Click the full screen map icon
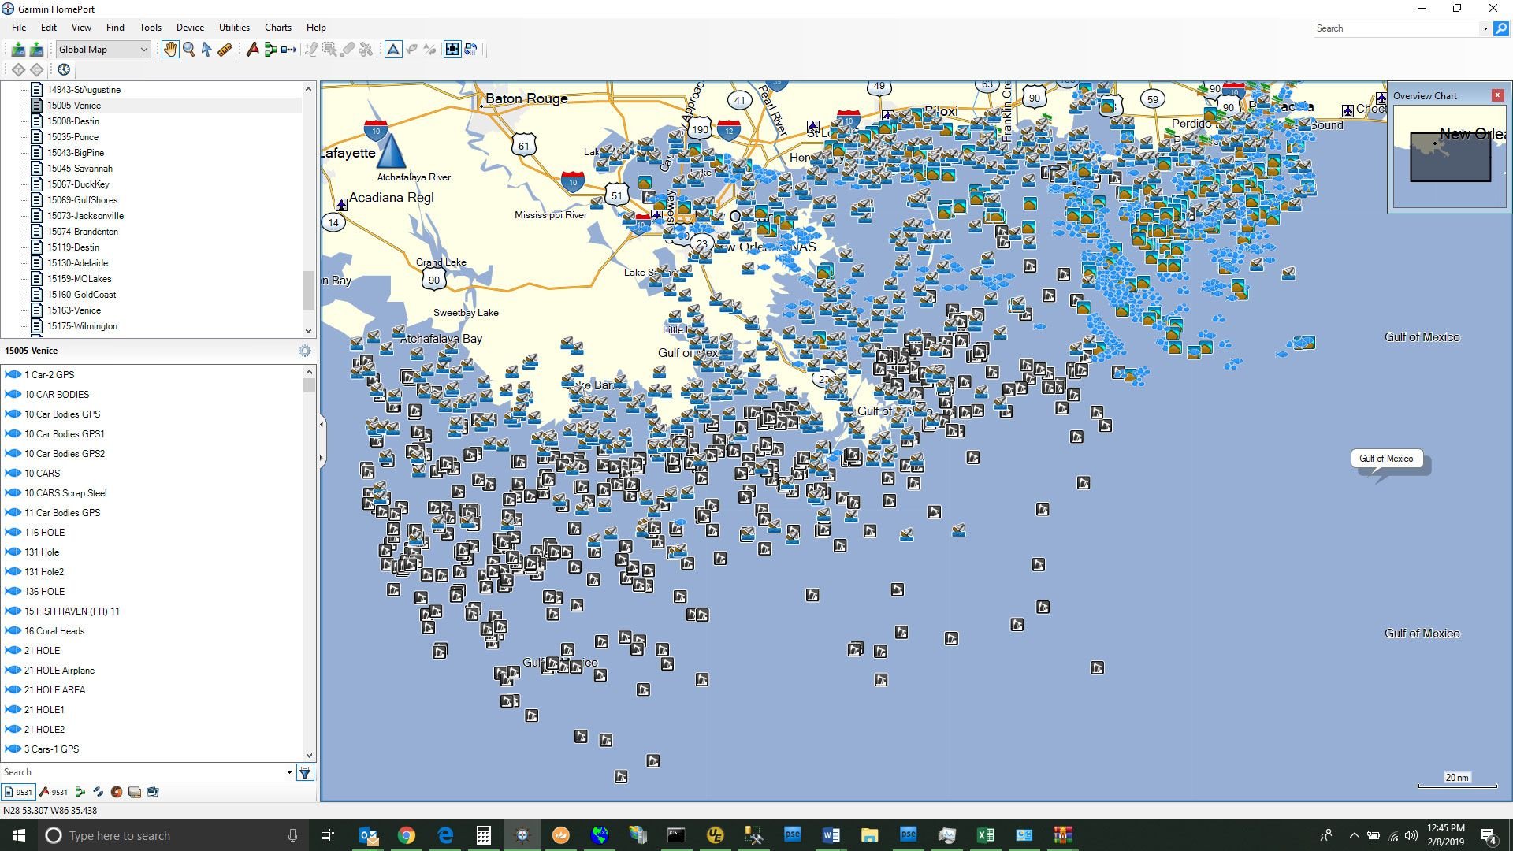Viewport: 1513px width, 851px height. click(x=452, y=50)
